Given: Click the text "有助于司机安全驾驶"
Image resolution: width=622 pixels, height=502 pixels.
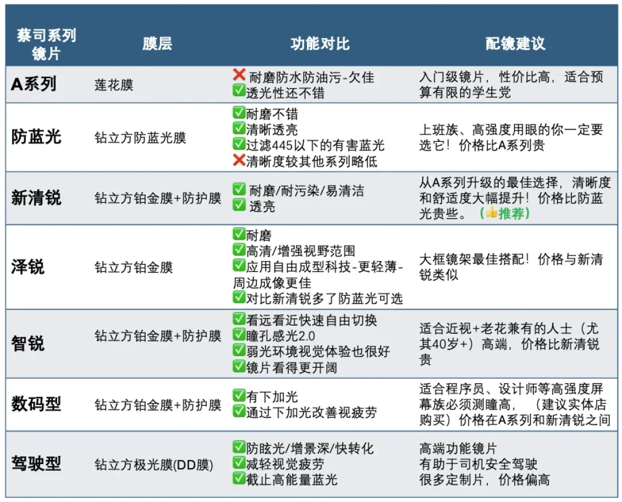Looking at the screenshot, I should tap(479, 464).
